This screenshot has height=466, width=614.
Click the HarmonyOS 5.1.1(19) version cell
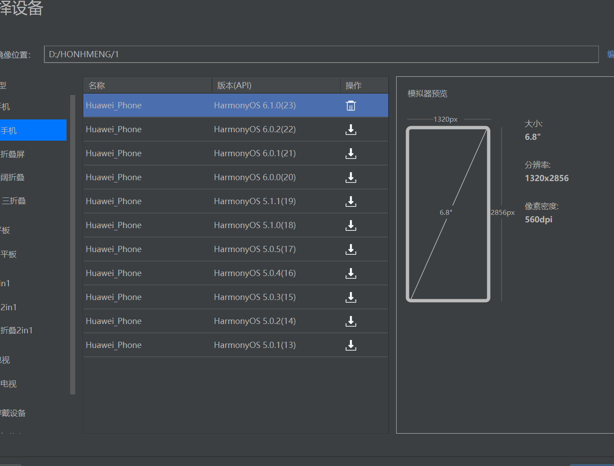[255, 201]
